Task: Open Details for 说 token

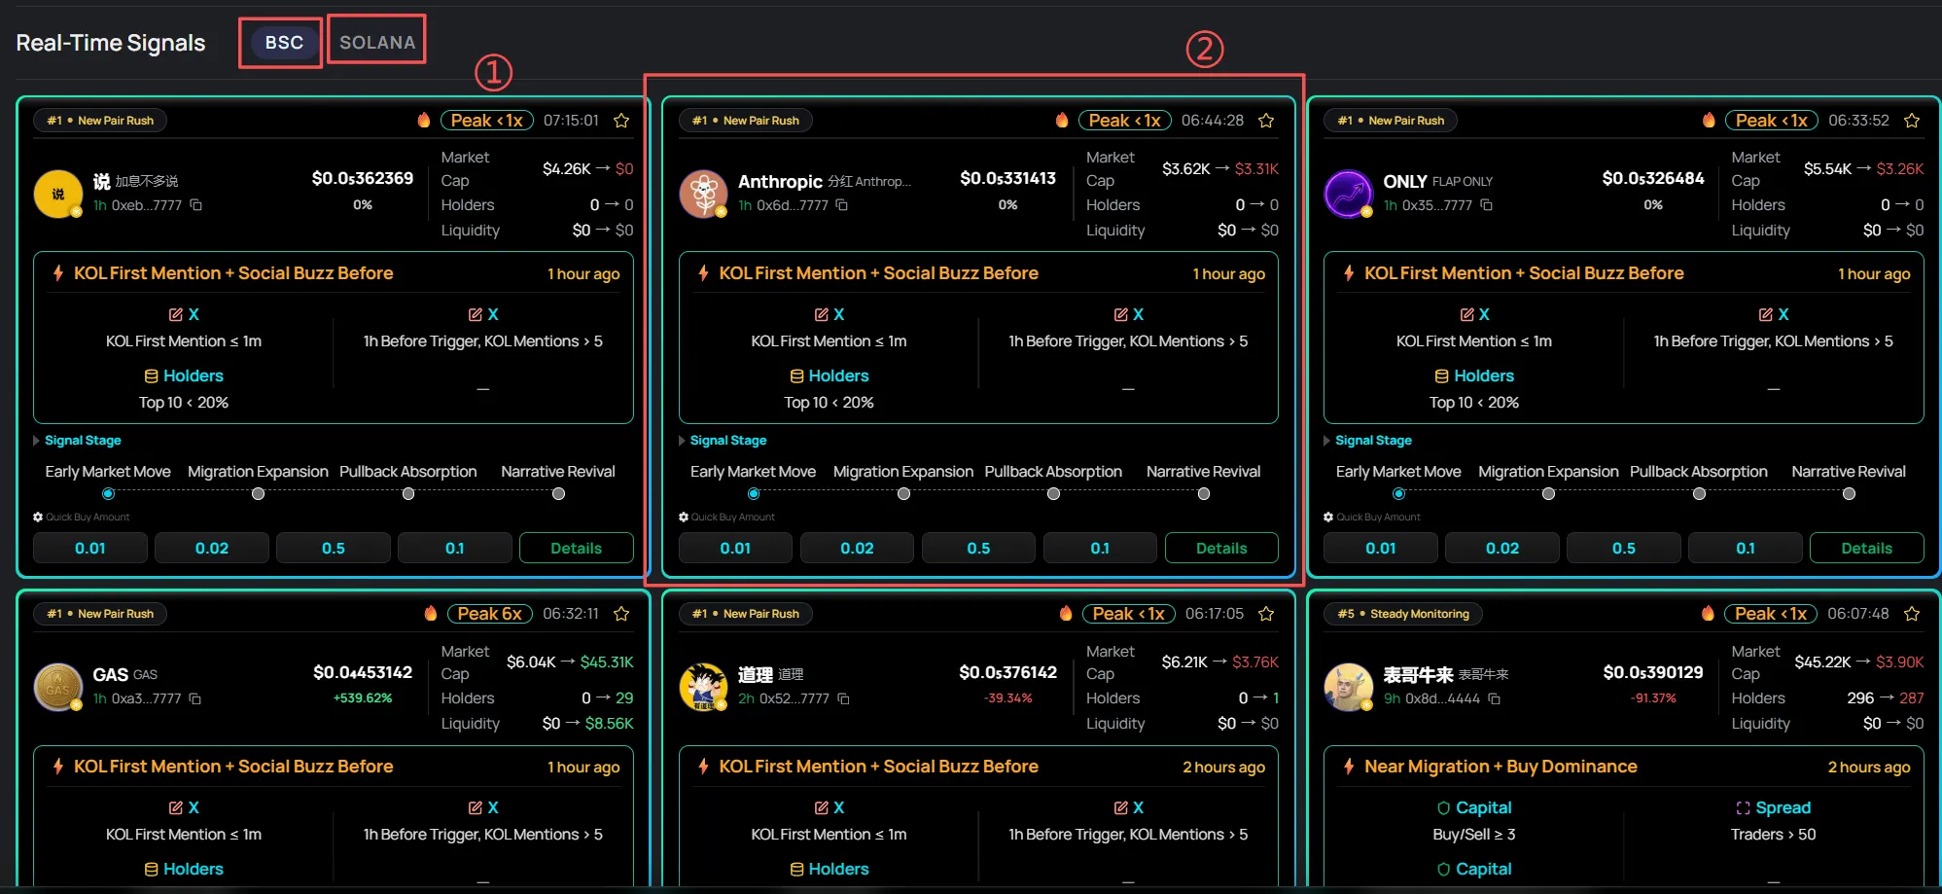Action: coord(576,548)
